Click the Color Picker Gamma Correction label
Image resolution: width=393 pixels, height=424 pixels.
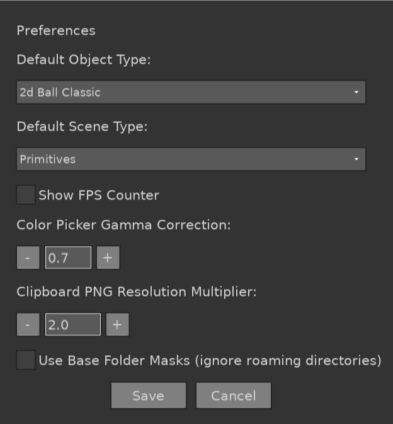[123, 225]
